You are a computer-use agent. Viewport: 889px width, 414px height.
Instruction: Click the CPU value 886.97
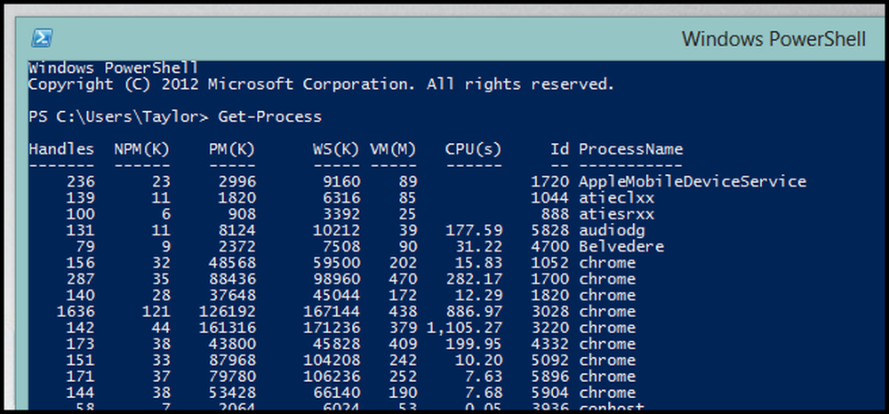pos(474,312)
